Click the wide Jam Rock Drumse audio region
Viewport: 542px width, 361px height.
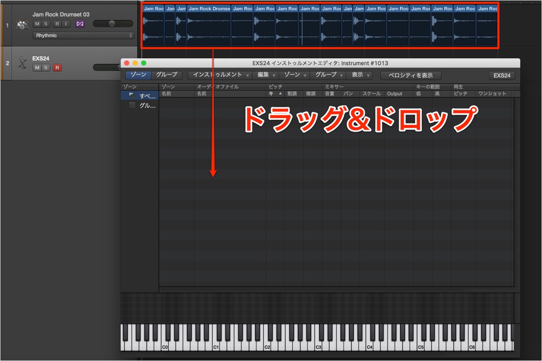209,26
